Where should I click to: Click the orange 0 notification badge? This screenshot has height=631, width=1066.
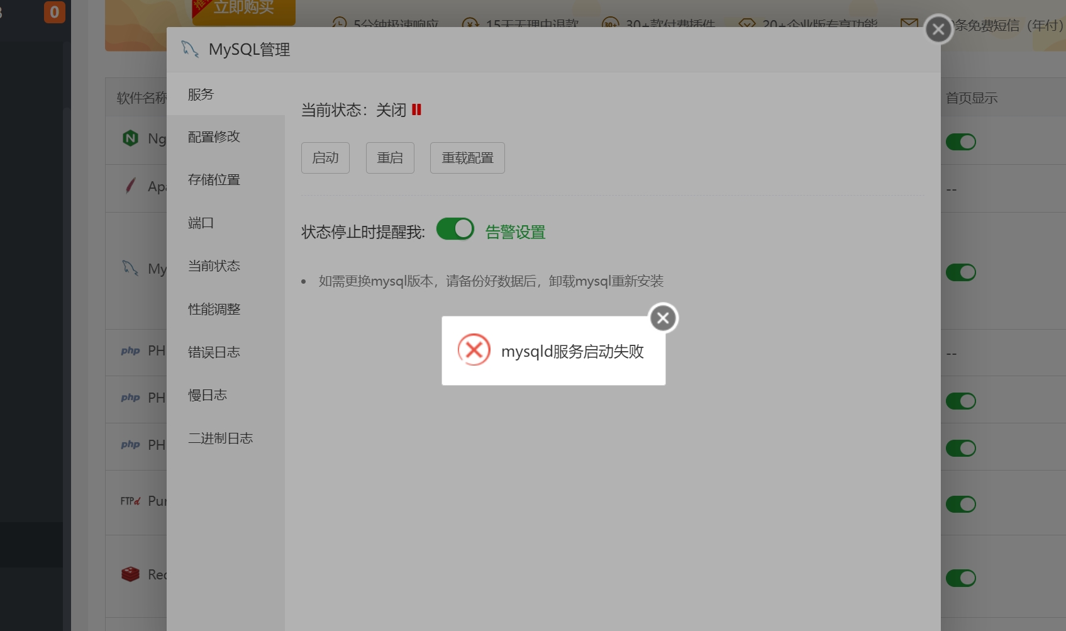[54, 11]
